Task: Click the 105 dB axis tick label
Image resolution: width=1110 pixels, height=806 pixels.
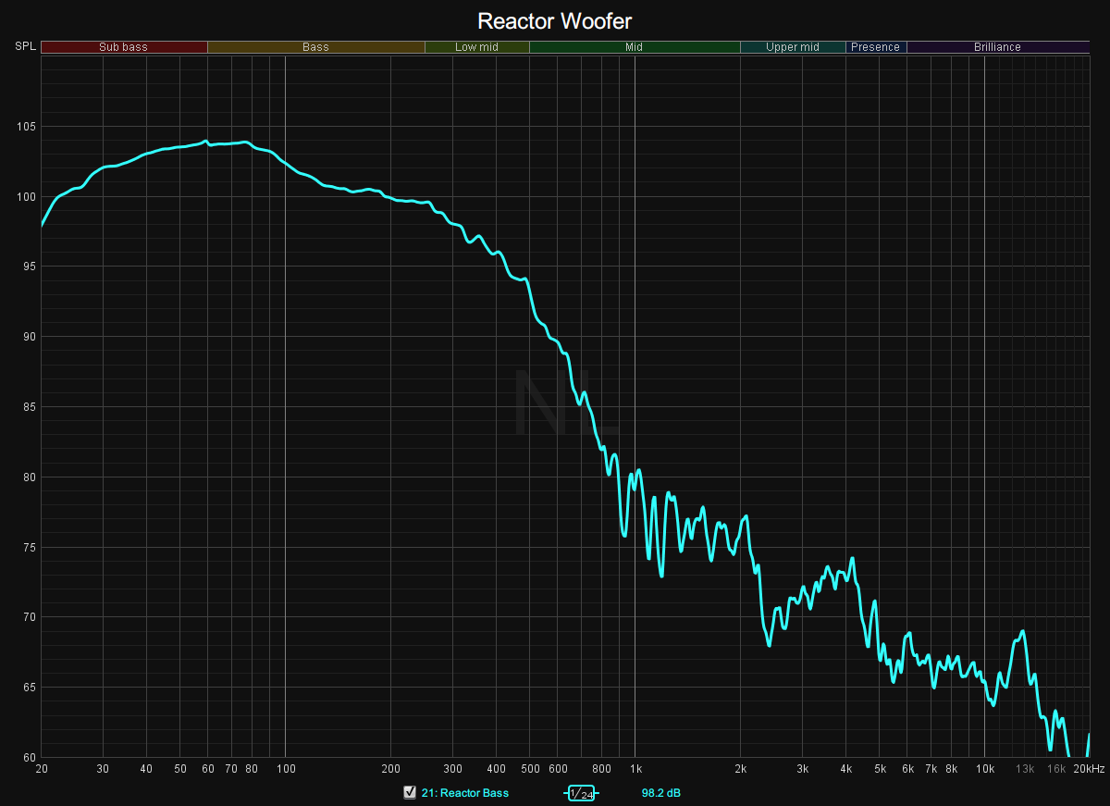Action: (27, 127)
